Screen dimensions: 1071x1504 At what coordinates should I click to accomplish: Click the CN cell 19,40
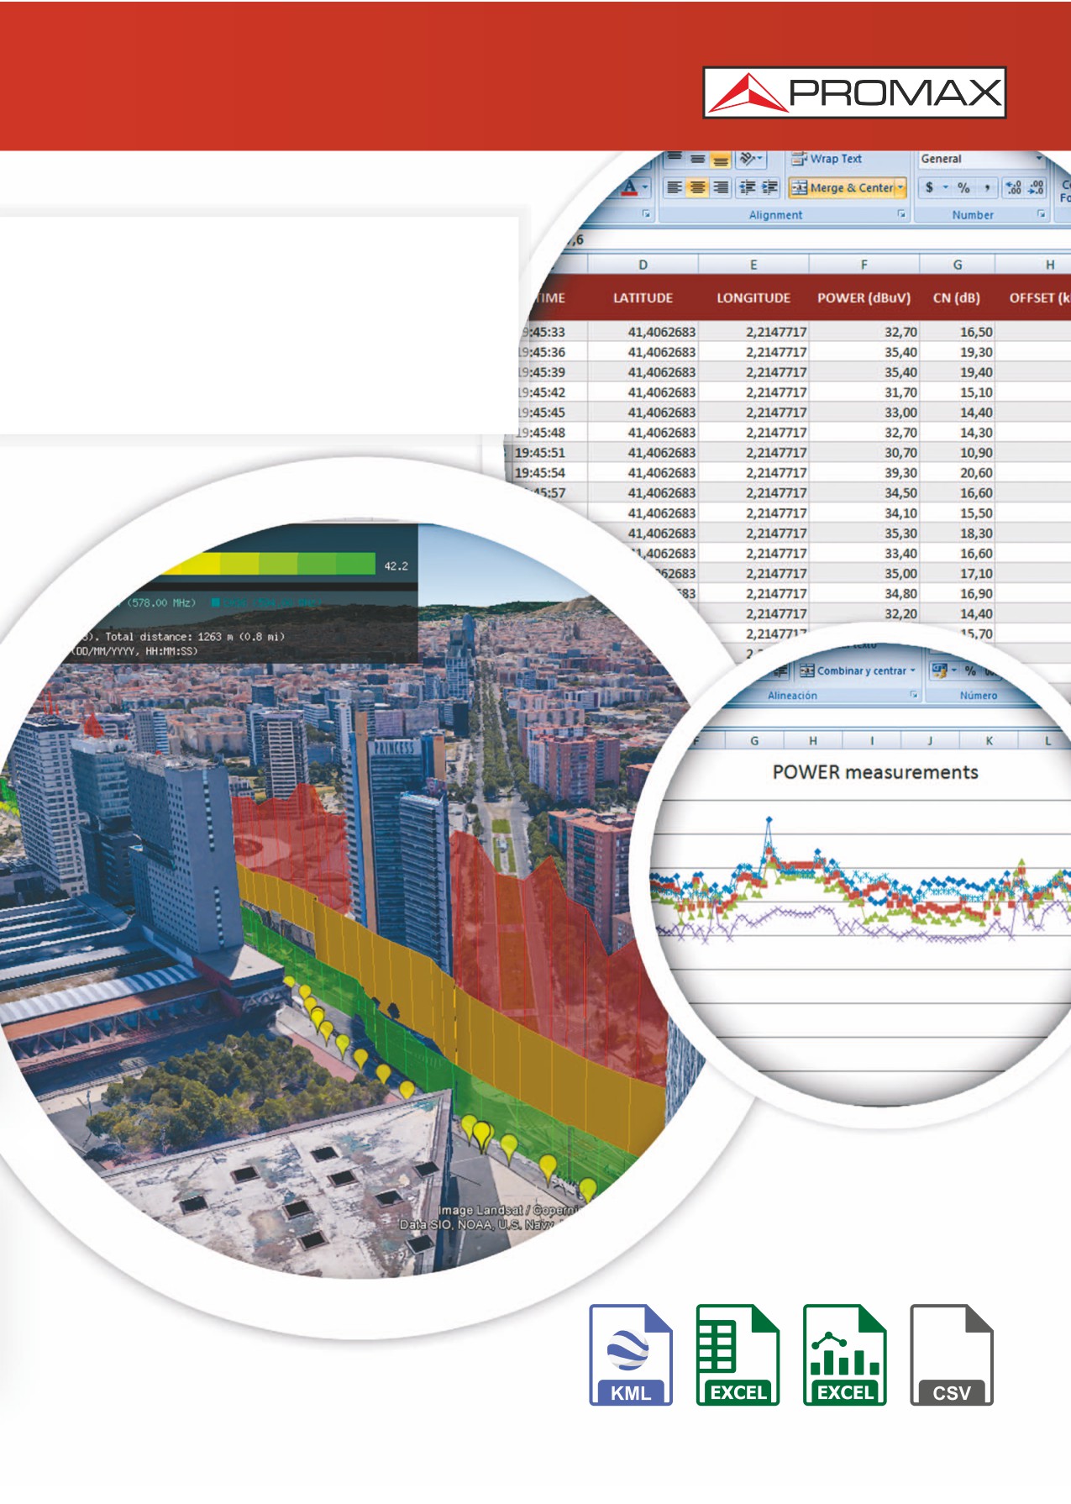[958, 372]
